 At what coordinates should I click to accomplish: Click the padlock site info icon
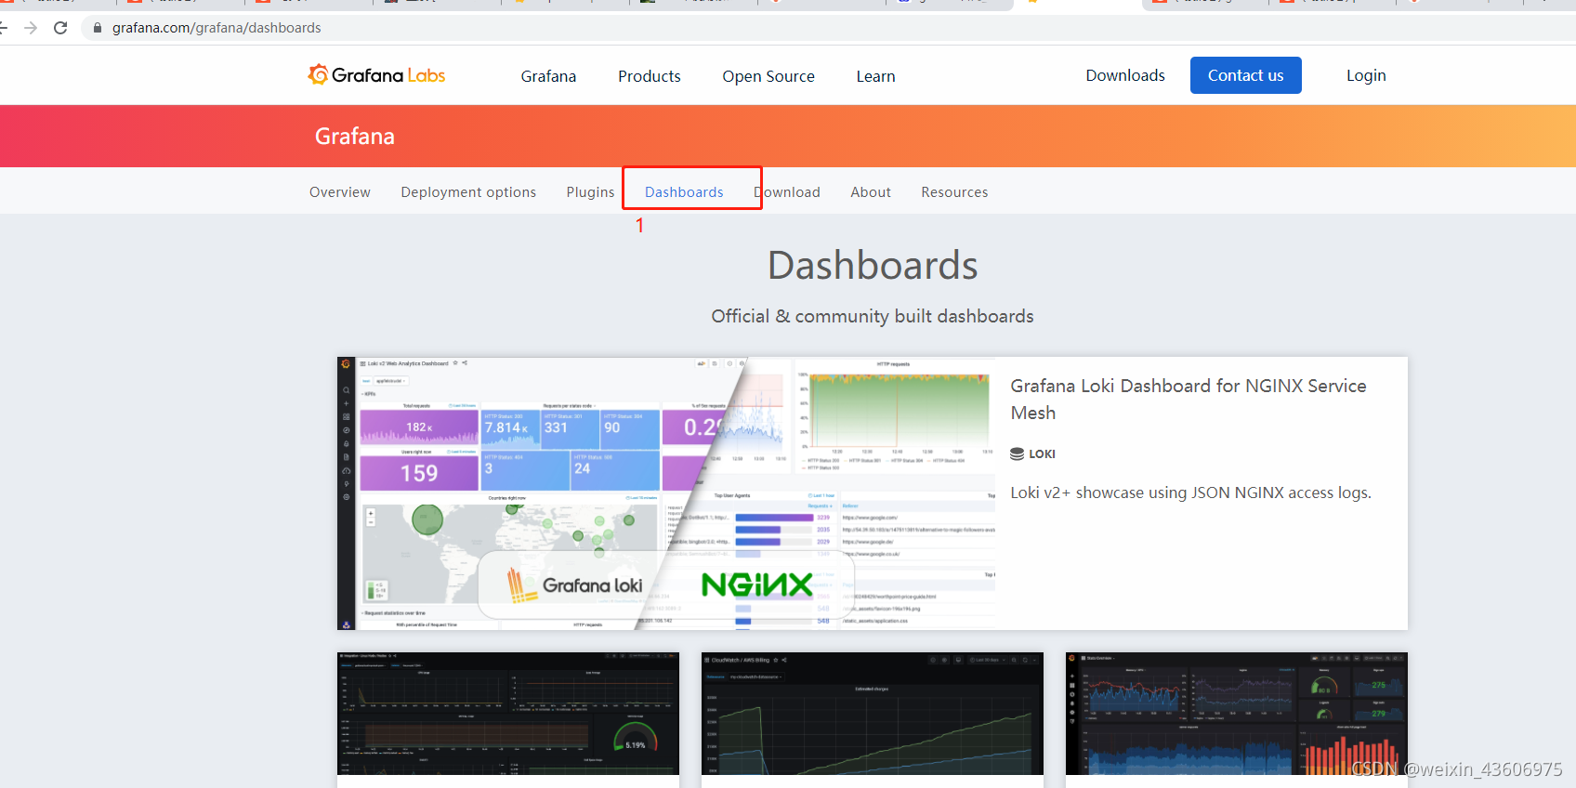click(97, 28)
